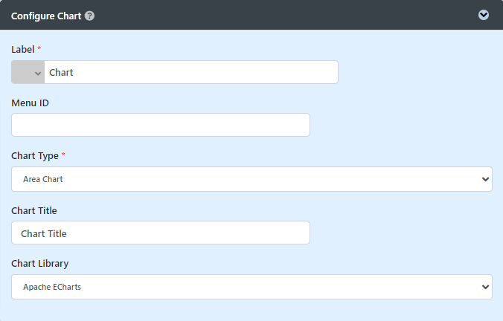Screen dimensions: 503x321
Task: Click the Chart Library field caption
Action: pos(40,264)
